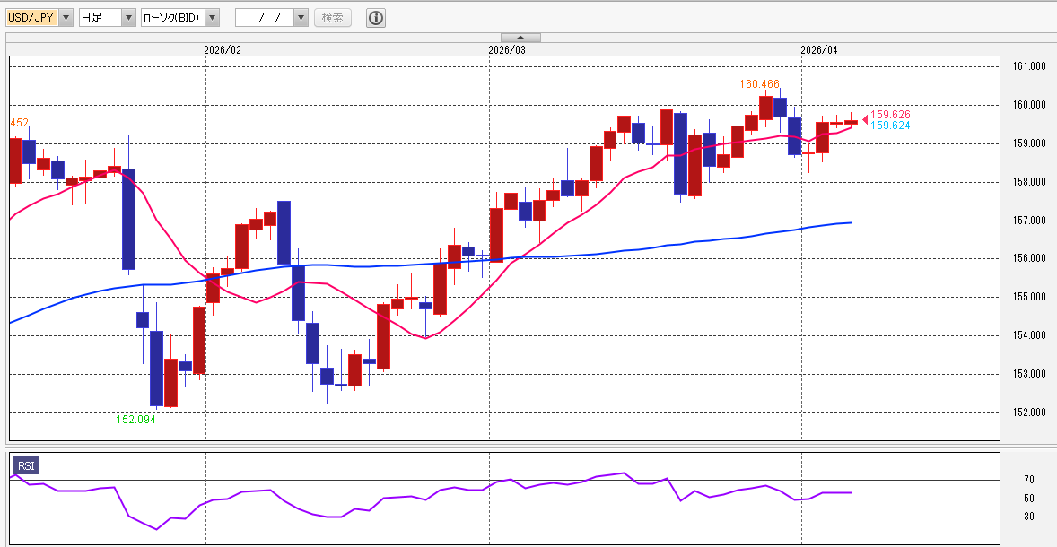The image size is (1057, 547).
Task: Click the 159.626 current price marker
Action: click(x=890, y=115)
